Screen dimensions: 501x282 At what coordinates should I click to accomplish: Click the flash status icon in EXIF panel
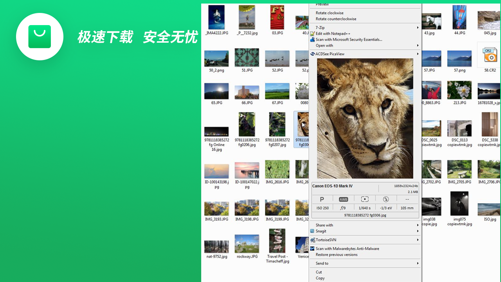click(386, 199)
